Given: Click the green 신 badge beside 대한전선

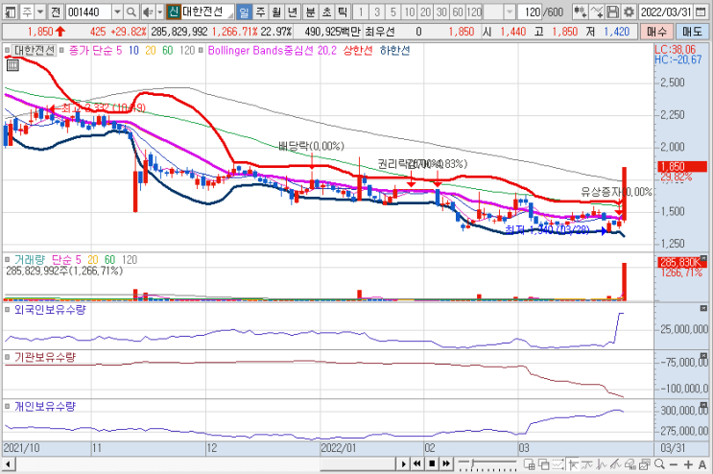Looking at the screenshot, I should [174, 12].
